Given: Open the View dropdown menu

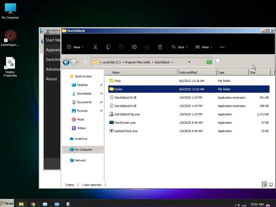Looking at the screenshot, I should click(204, 47).
